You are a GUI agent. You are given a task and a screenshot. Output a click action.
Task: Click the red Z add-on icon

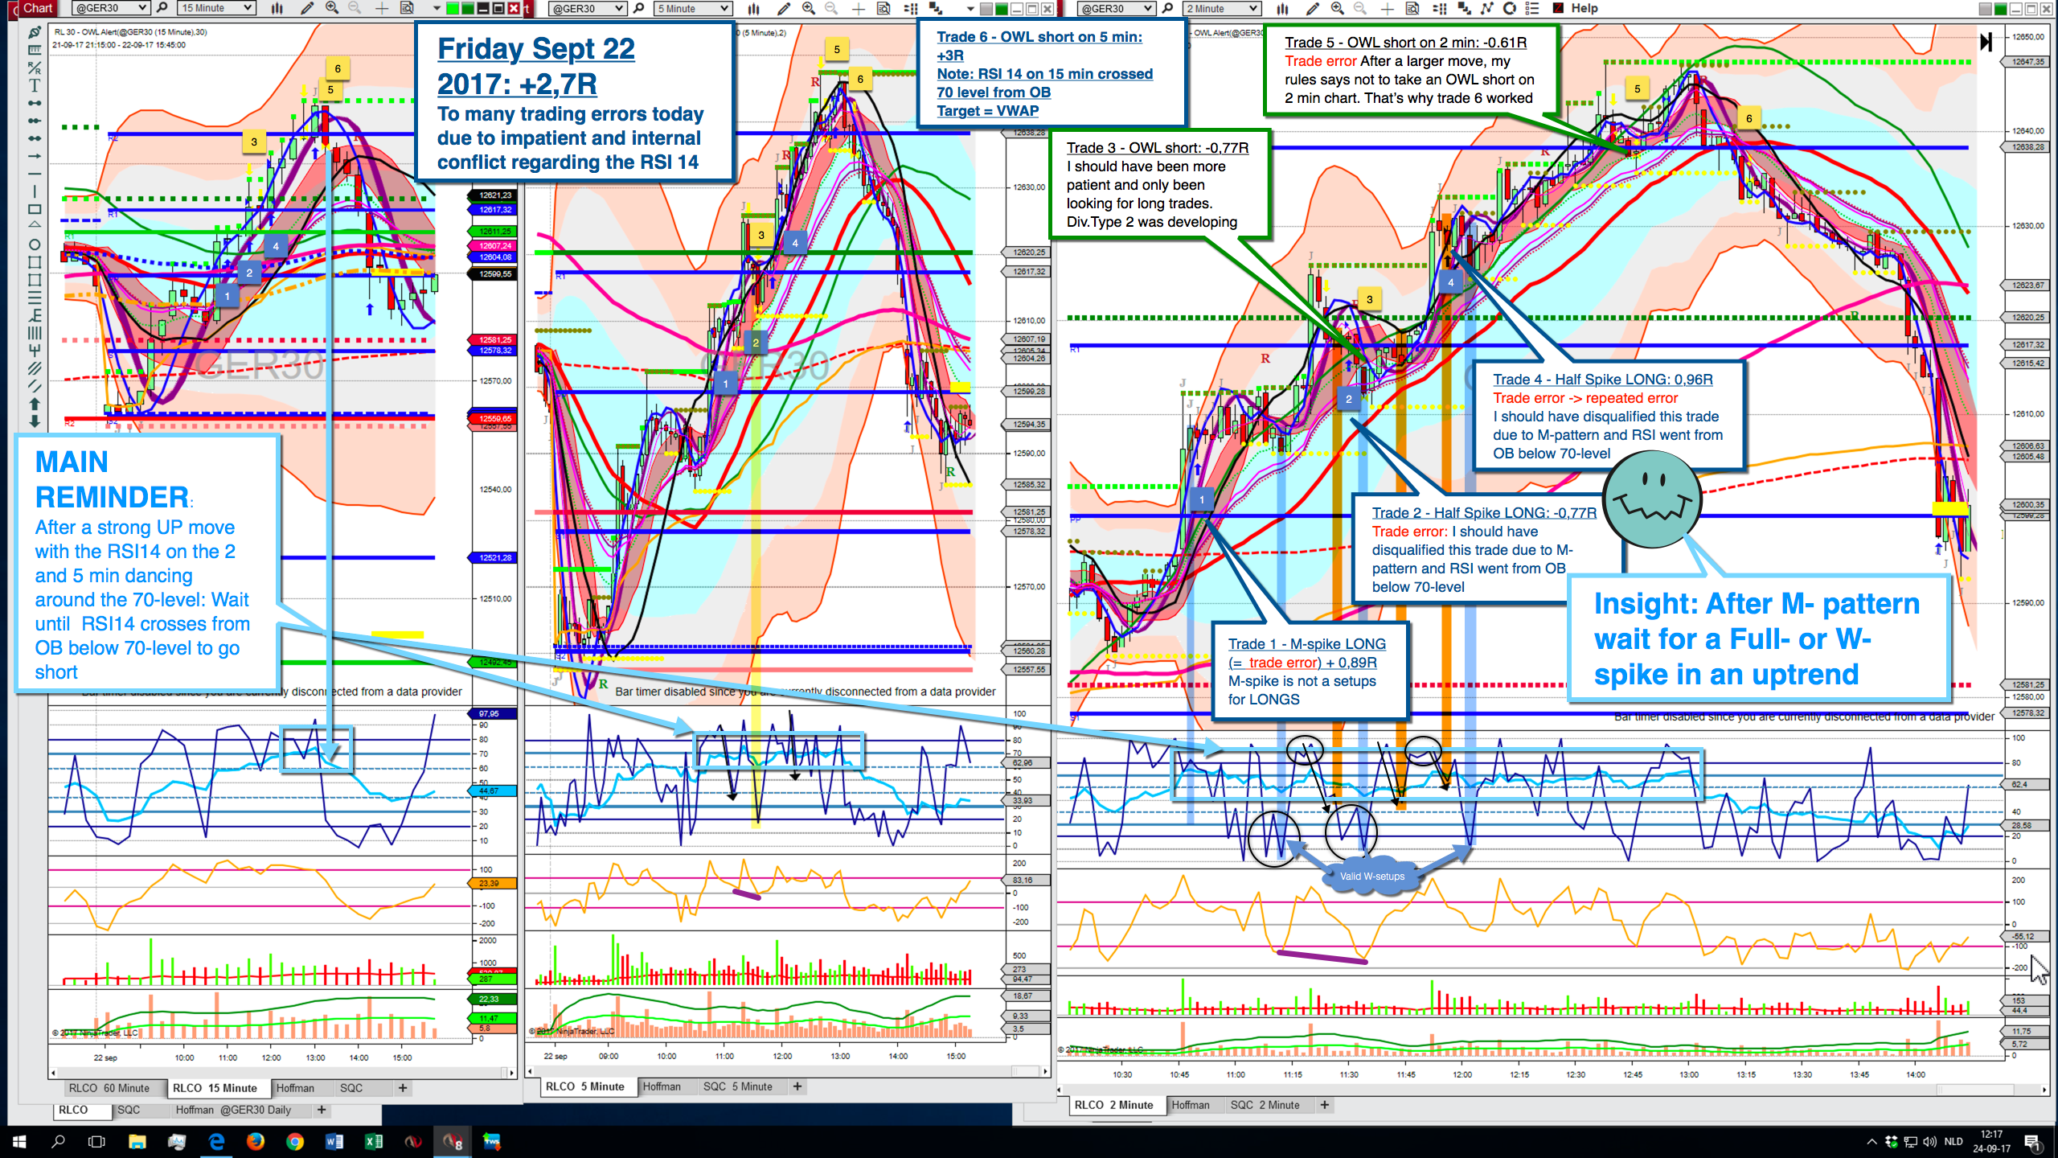pos(1558,8)
